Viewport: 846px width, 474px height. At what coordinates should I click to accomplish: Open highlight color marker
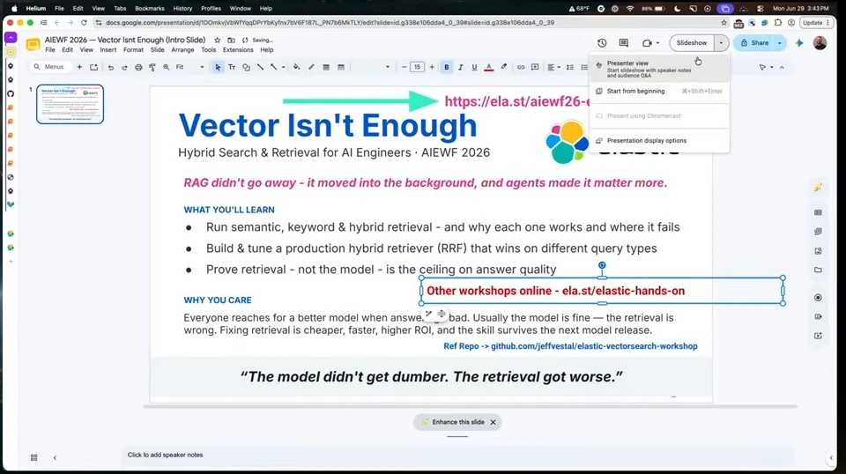(x=503, y=68)
